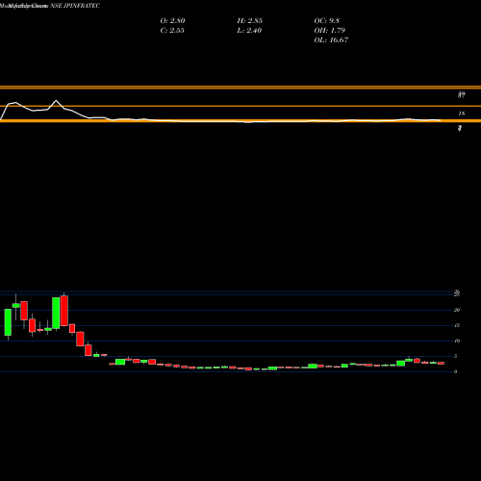Select the OH: 1.79 reading
481x481 pixels.
330,30
